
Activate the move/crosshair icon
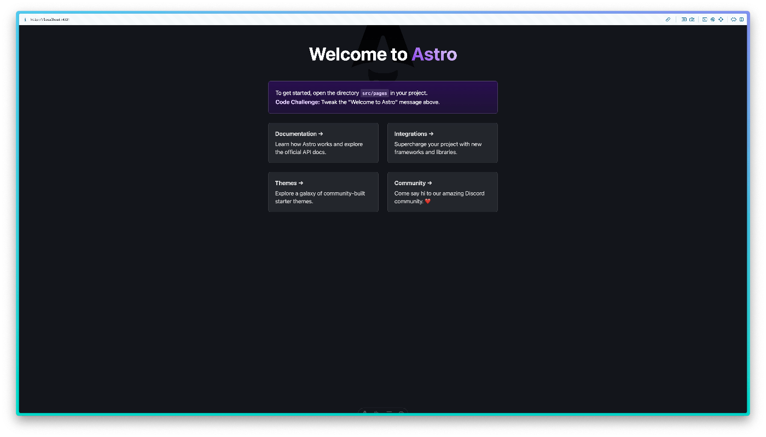721,19
